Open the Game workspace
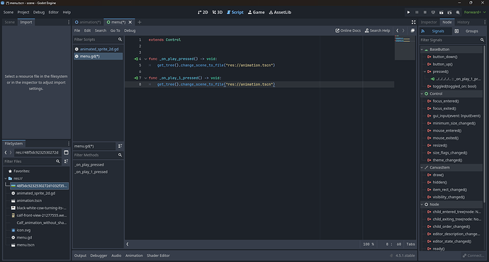 256,12
